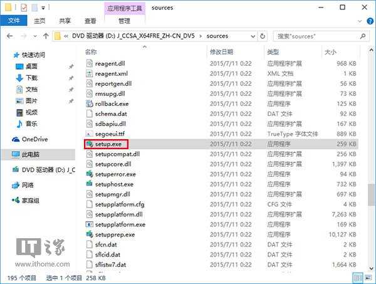Click the reagent.xml file icon
376x284 pixels.
[x=90, y=73]
